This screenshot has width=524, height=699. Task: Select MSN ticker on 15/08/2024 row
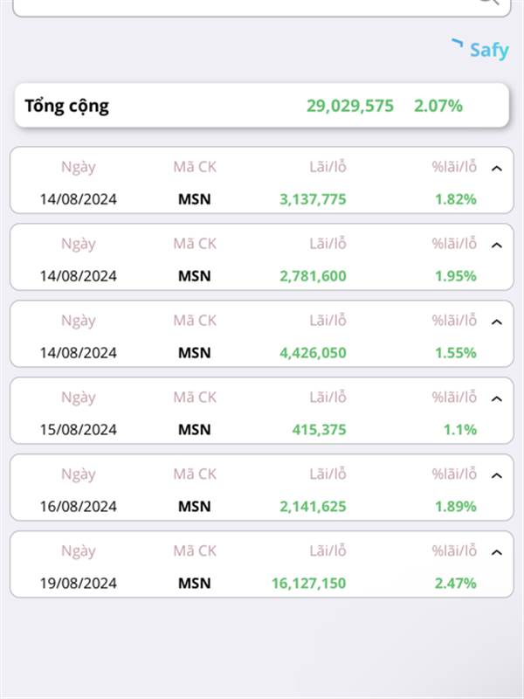[x=194, y=430]
